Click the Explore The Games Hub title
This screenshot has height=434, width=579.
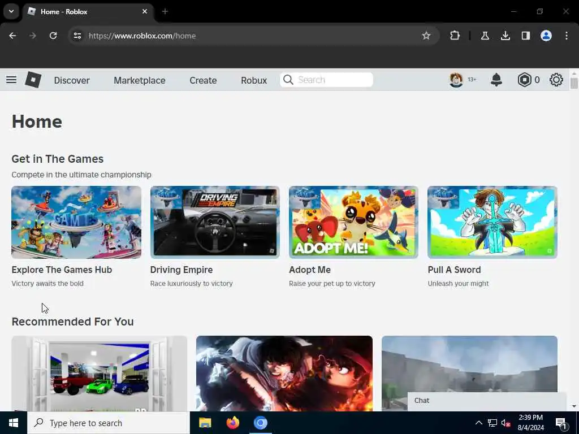click(x=62, y=270)
